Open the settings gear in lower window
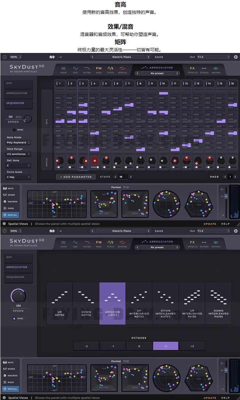240x400 pixels. 236,231
